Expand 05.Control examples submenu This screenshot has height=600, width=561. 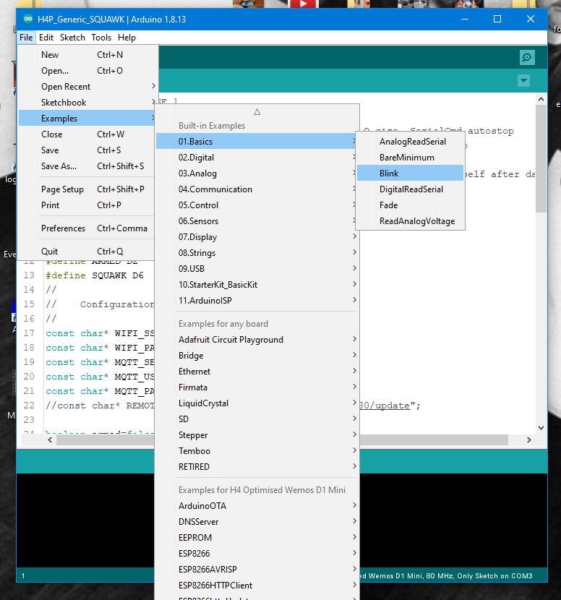[x=257, y=205]
